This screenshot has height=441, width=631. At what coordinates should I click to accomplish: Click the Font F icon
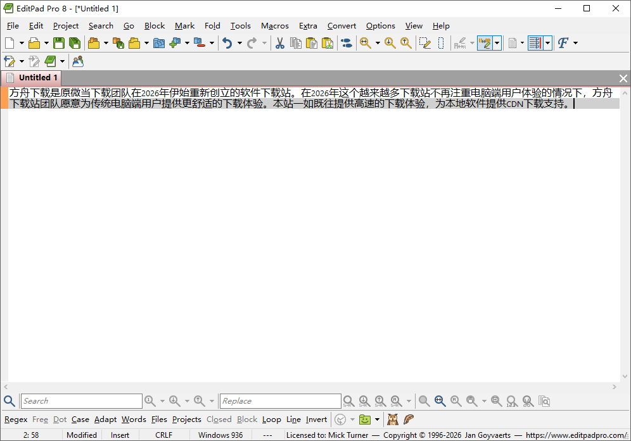click(x=563, y=43)
